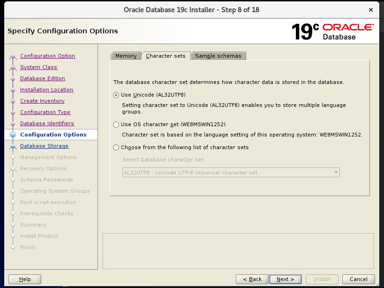
Task: Close the Oracle installer window
Action: tap(371, 10)
